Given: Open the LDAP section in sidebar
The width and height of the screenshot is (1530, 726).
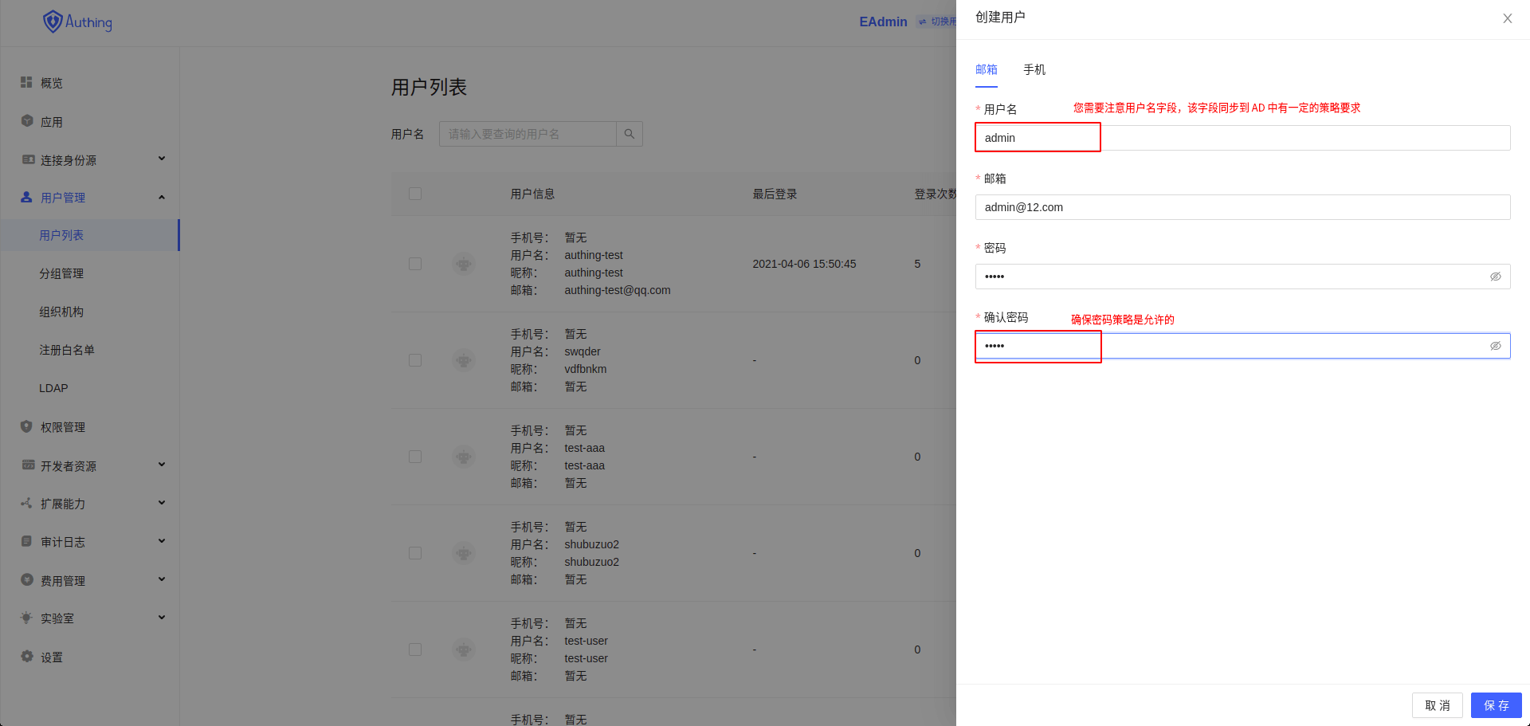Looking at the screenshot, I should (53, 388).
